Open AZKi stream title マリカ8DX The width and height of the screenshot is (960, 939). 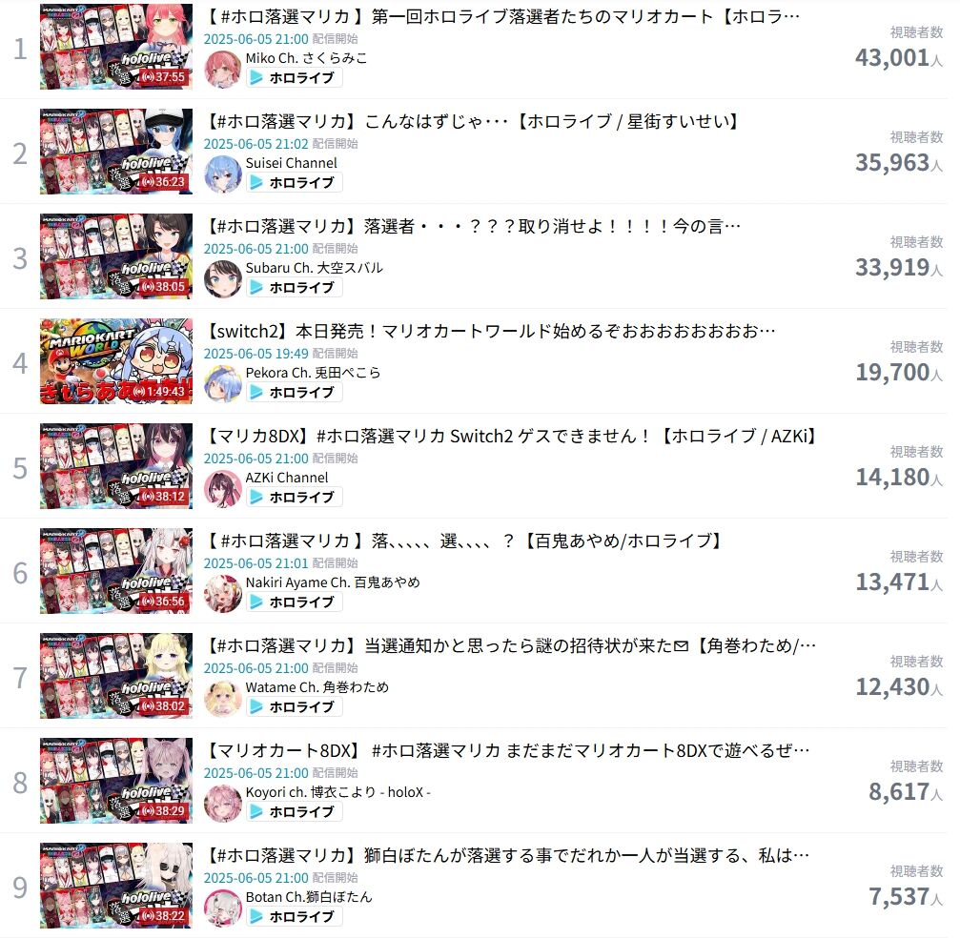512,436
